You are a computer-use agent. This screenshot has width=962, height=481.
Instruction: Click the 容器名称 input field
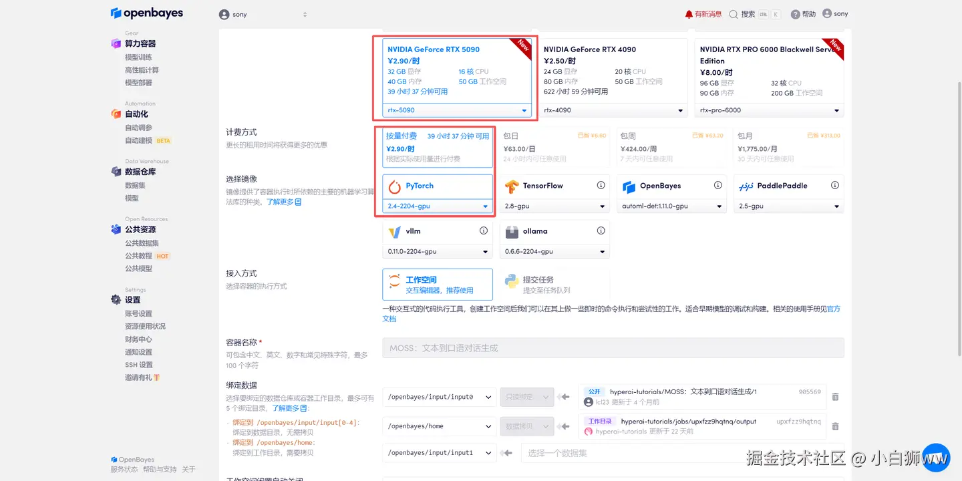pyautogui.click(x=613, y=348)
